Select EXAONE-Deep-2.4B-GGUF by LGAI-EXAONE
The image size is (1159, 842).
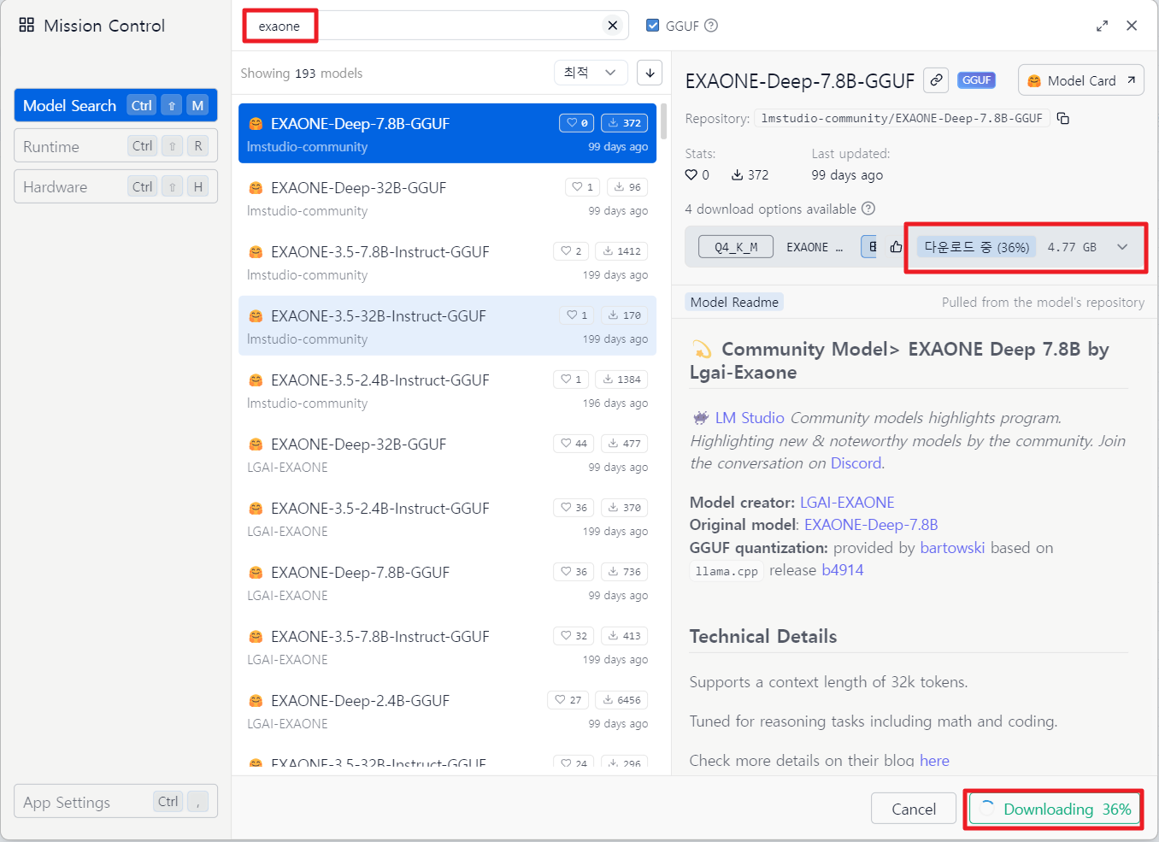pyautogui.click(x=447, y=710)
